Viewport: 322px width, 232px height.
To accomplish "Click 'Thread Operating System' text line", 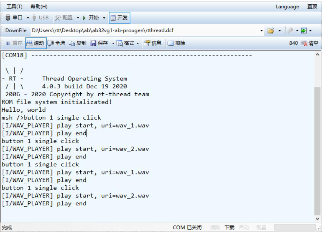I will click(x=85, y=79).
